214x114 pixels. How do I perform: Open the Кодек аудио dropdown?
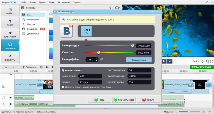click(90, 76)
